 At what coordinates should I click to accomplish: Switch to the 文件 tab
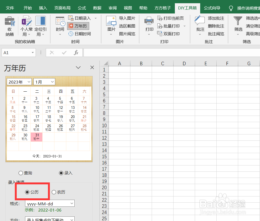pos(10,8)
